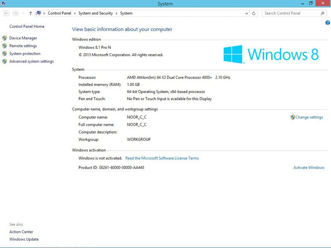Open Read the Microsoft Software License Terms
The image size is (331, 248).
click(x=162, y=158)
